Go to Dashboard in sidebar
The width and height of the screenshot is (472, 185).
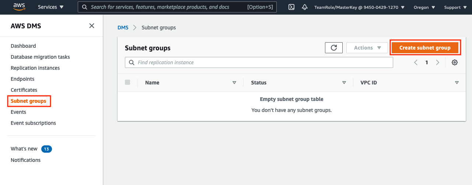[23, 46]
